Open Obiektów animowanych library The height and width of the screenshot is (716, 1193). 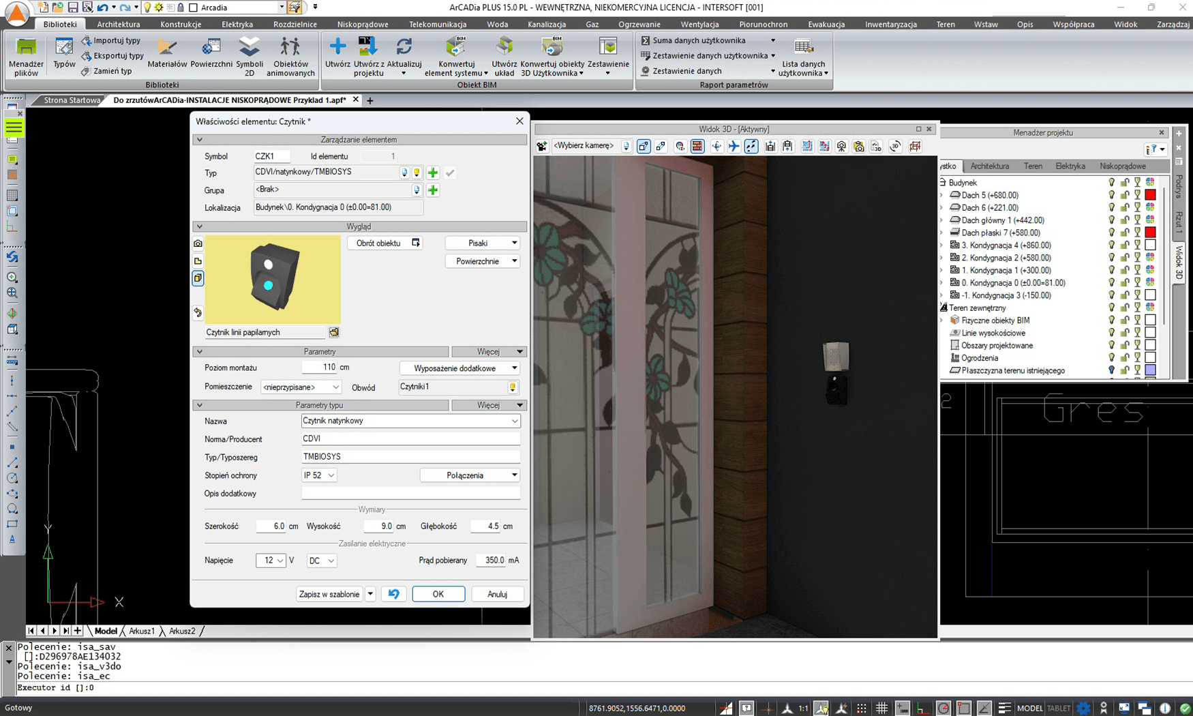(290, 57)
